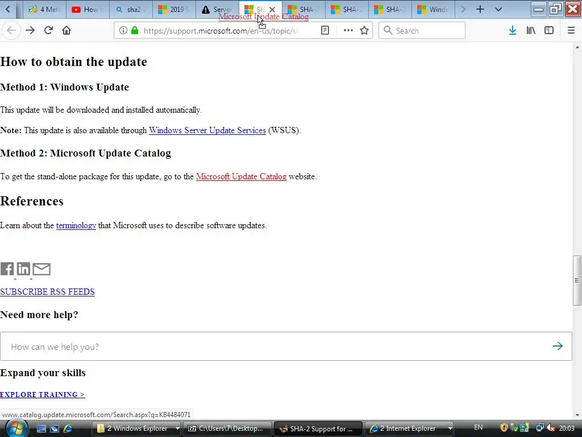This screenshot has width=582, height=437.
Task: Toggle reader view in the address bar
Action: tap(325, 31)
